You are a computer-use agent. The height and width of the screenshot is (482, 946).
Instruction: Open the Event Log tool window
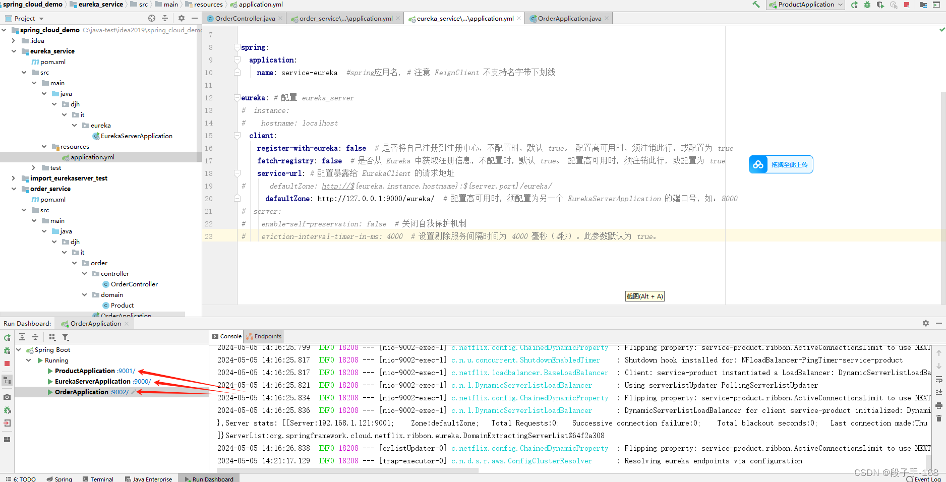924,479
